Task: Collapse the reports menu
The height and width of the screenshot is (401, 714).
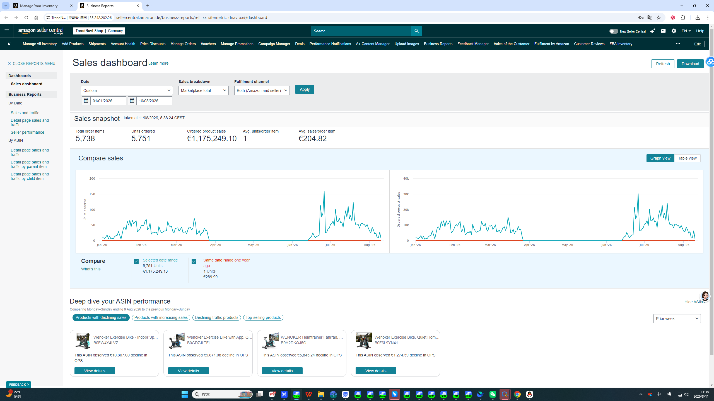Action: [x=31, y=63]
